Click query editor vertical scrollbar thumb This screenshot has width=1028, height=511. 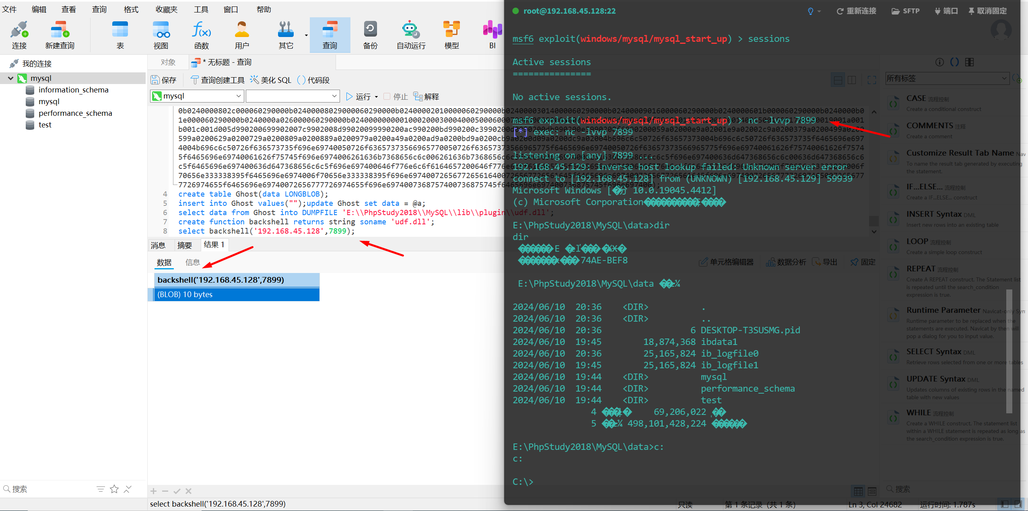point(873,221)
